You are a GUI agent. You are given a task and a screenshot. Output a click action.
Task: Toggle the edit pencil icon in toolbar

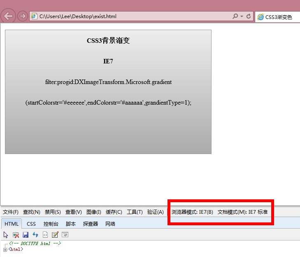55,235
